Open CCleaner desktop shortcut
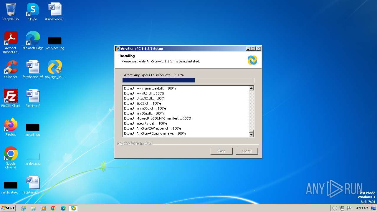The image size is (377, 212). [11, 69]
